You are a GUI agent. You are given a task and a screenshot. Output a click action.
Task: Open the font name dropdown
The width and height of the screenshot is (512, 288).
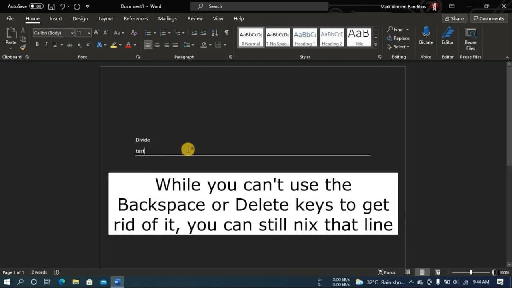[x=72, y=33]
